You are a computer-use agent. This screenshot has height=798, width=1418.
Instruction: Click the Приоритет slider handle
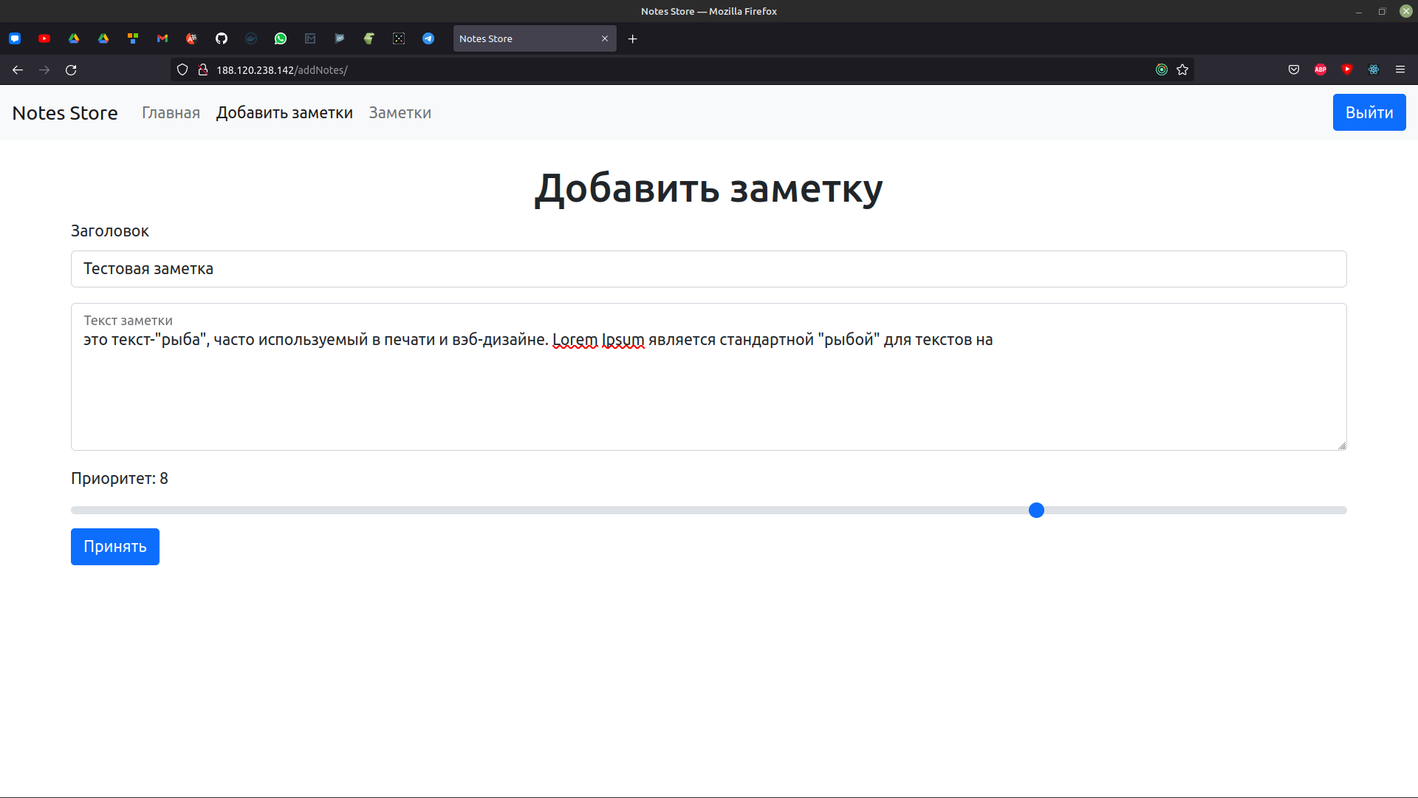tap(1036, 511)
